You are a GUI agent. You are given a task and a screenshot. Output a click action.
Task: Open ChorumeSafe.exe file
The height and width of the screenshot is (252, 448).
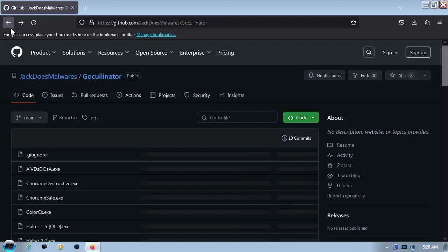click(x=44, y=198)
